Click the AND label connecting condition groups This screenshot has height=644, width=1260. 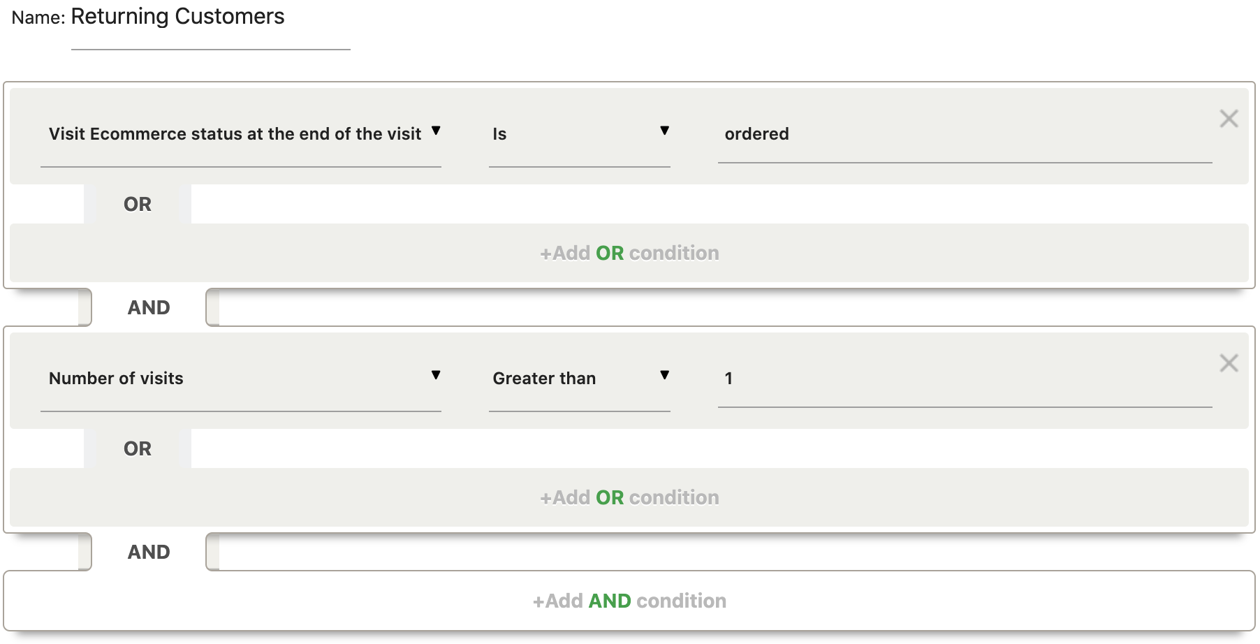[148, 307]
